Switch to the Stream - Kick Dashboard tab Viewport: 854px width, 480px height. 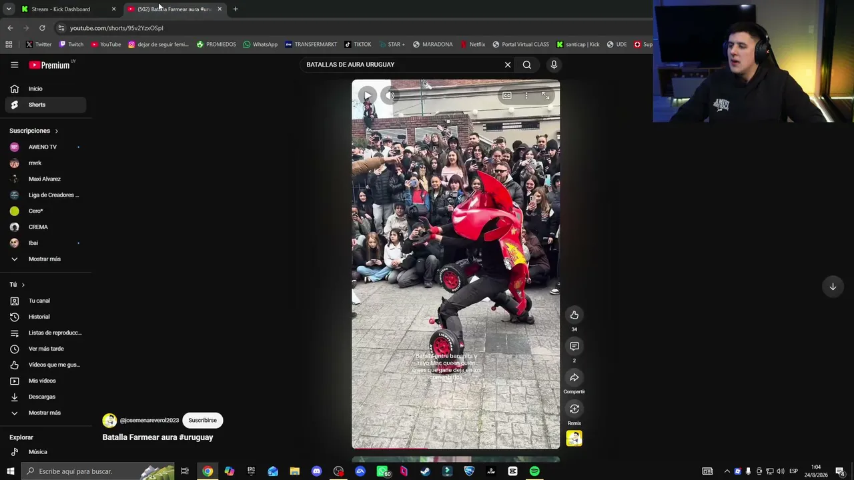[68, 9]
